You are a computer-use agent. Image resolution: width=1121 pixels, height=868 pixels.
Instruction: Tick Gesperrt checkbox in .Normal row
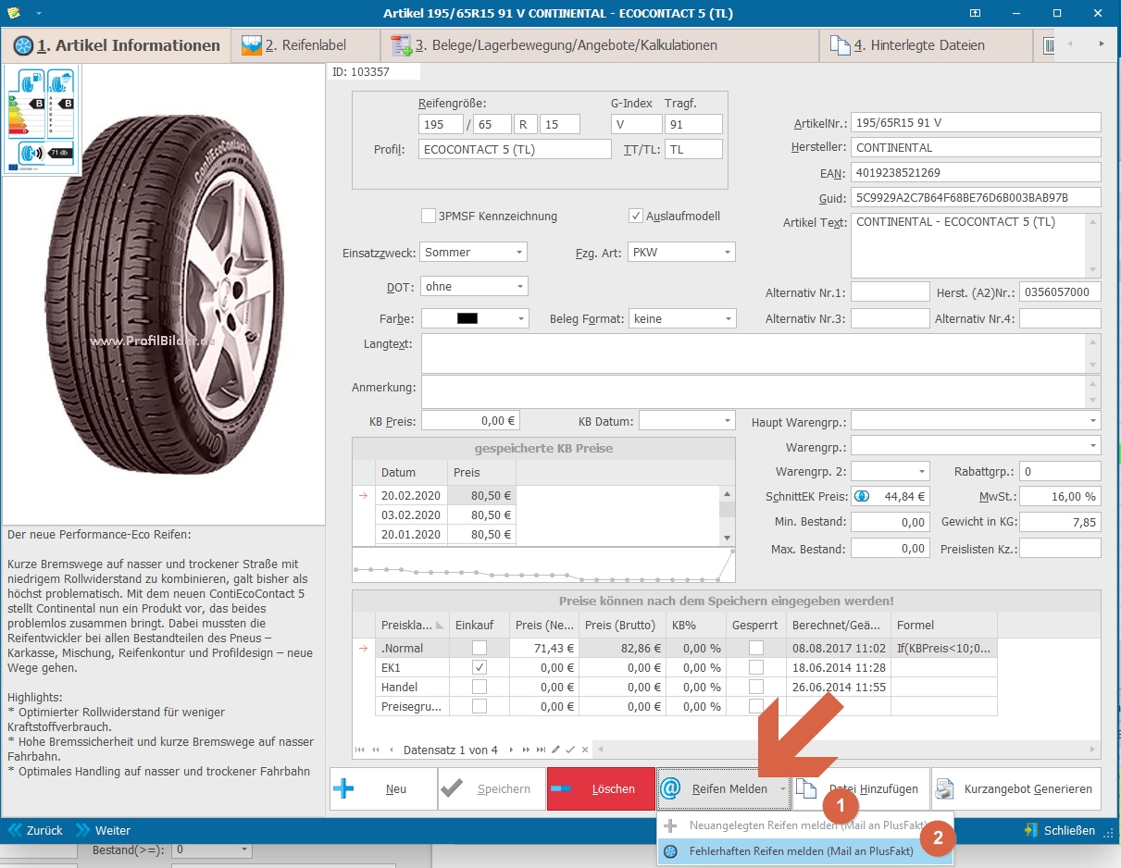(756, 648)
